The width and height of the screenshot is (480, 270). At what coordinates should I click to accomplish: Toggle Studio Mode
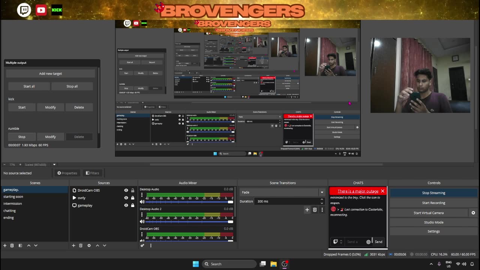click(433, 222)
